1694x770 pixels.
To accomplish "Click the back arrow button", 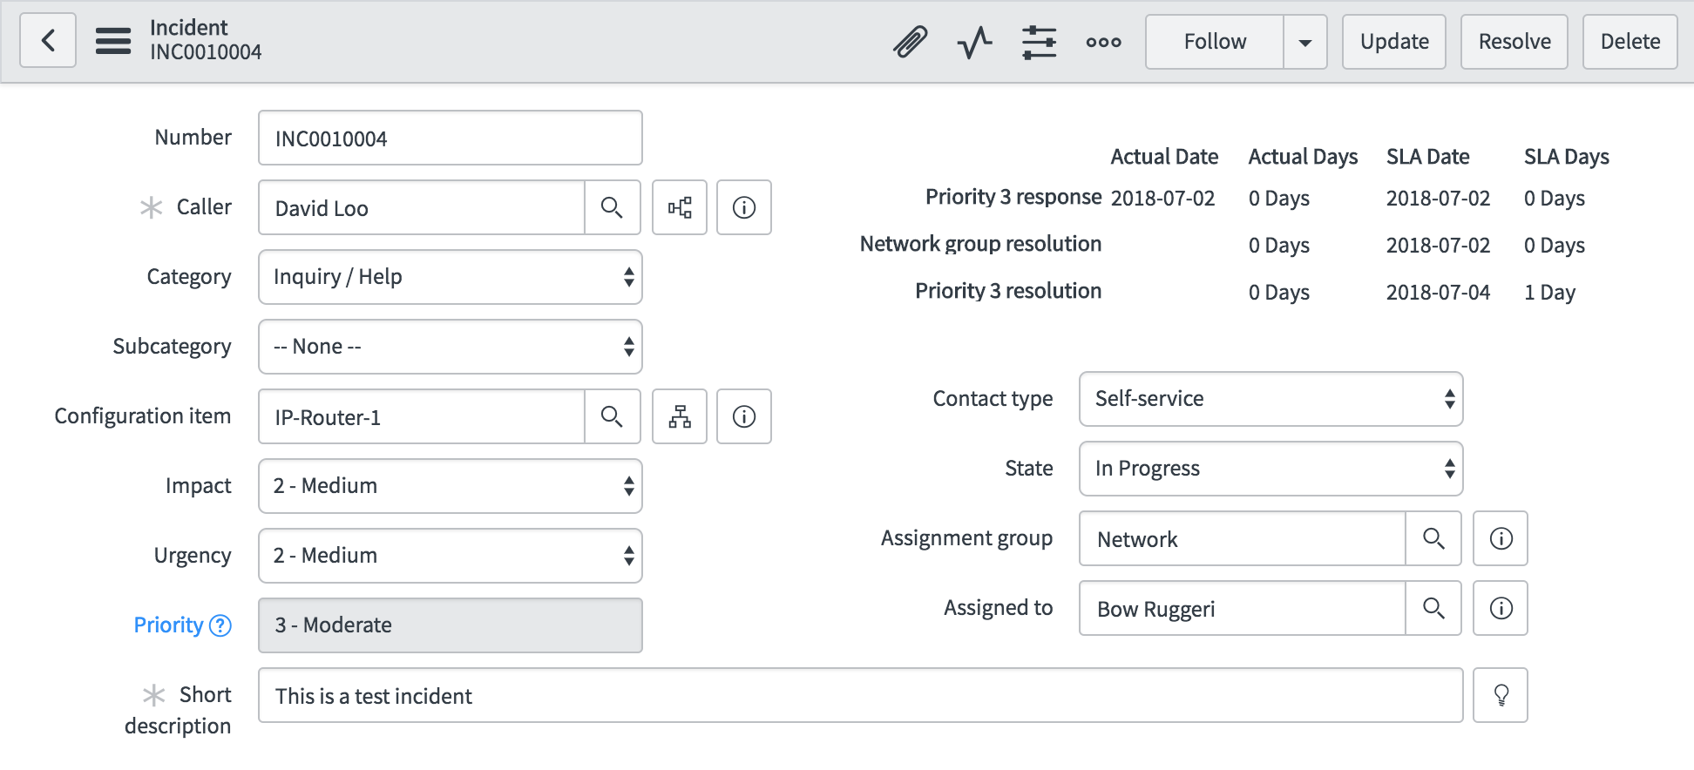I will pos(48,41).
